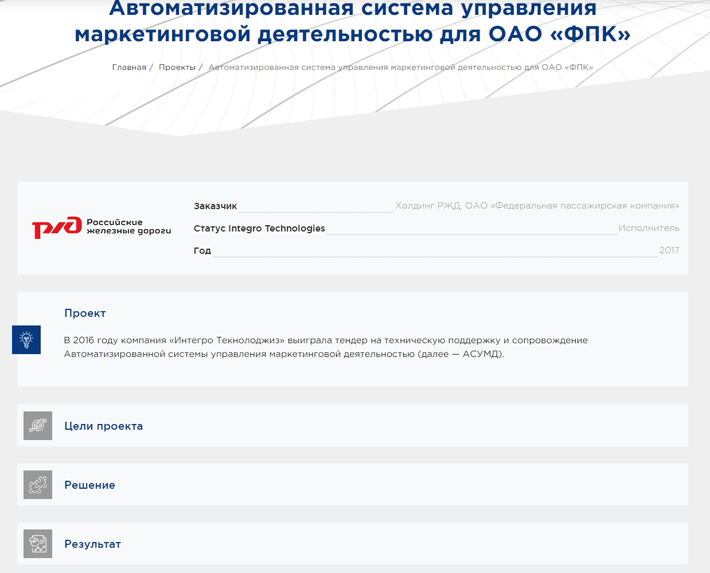This screenshot has height=573, width=710.
Task: Click the РЖД logo image
Action: tap(102, 227)
